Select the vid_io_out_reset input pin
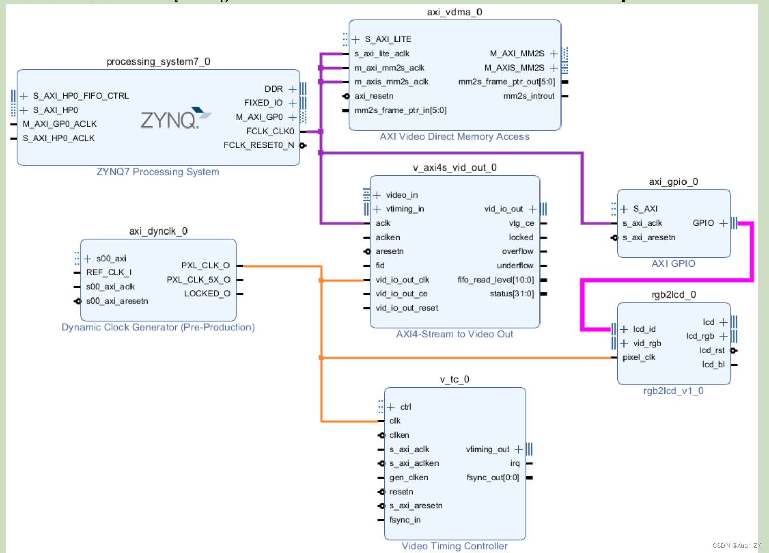Screen dimensions: 769x553 pos(407,308)
